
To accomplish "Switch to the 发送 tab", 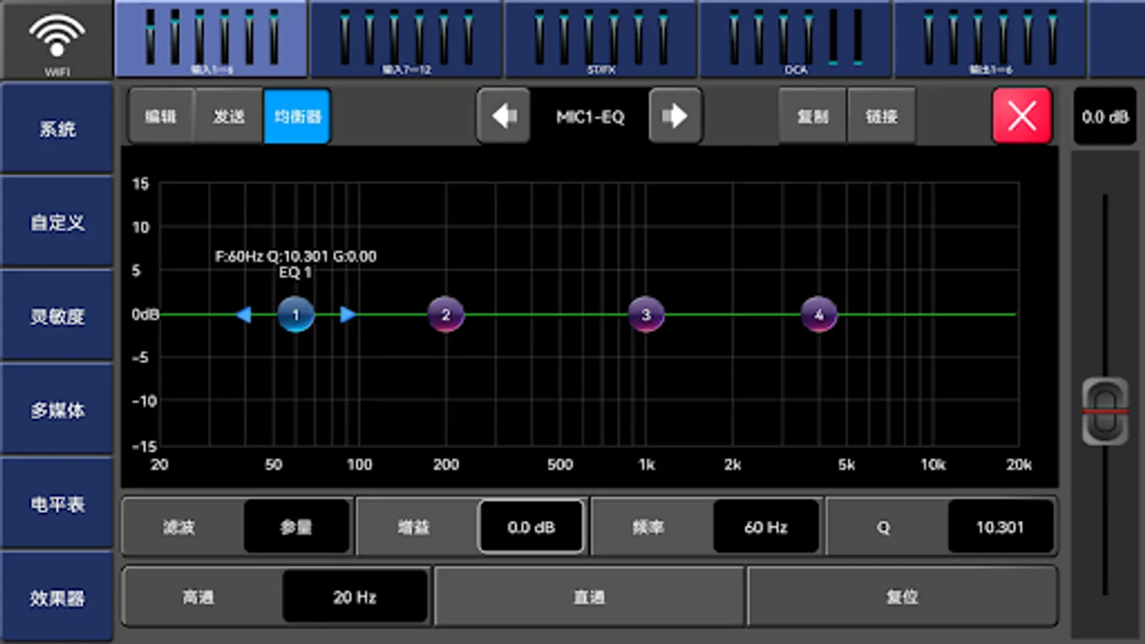I will (229, 116).
